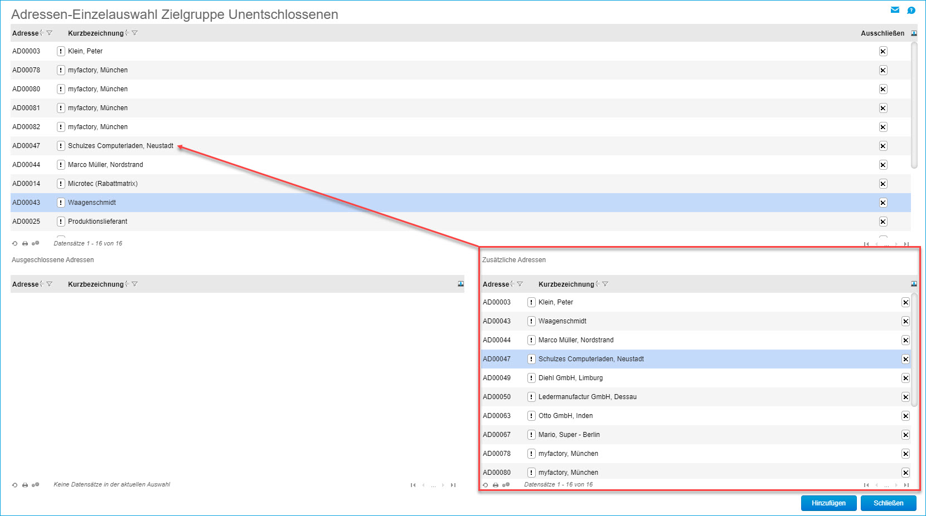Image resolution: width=926 pixels, height=516 pixels.
Task: Select Waagenschmidt in Zusätzliche Adressen
Action: 563,321
